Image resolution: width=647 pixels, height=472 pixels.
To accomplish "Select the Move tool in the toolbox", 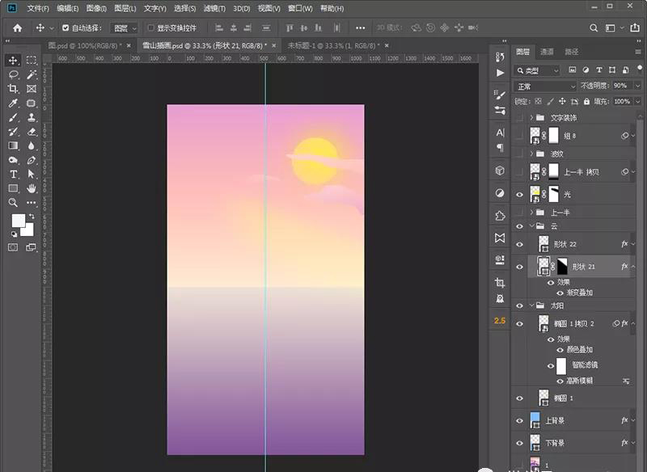I will tap(13, 60).
